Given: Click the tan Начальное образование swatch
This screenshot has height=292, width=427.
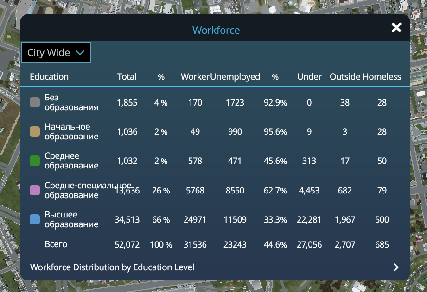Looking at the screenshot, I should [35, 131].
